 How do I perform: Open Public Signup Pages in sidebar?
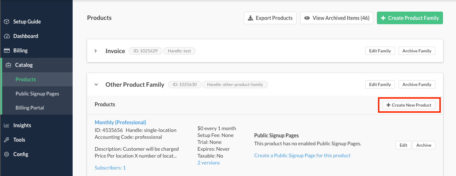(x=37, y=94)
